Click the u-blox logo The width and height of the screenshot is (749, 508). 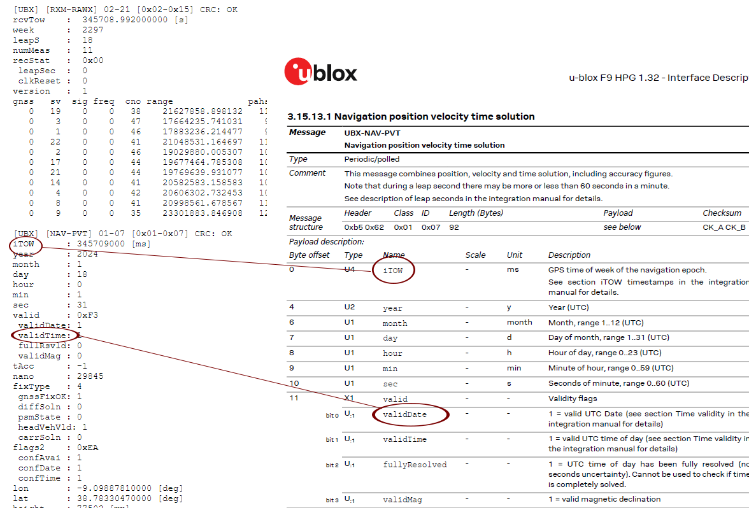point(320,72)
